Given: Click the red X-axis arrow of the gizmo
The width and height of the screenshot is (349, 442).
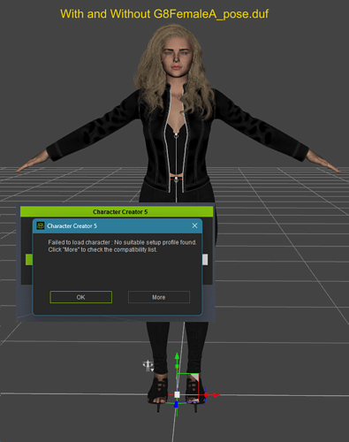Looking at the screenshot, I should (x=216, y=395).
